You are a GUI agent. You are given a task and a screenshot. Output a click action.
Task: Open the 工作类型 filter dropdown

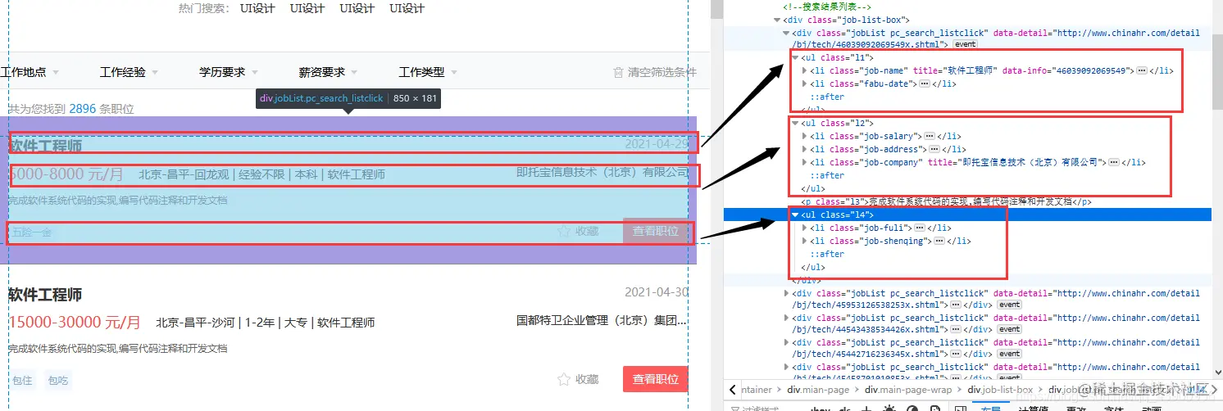pyautogui.click(x=428, y=72)
